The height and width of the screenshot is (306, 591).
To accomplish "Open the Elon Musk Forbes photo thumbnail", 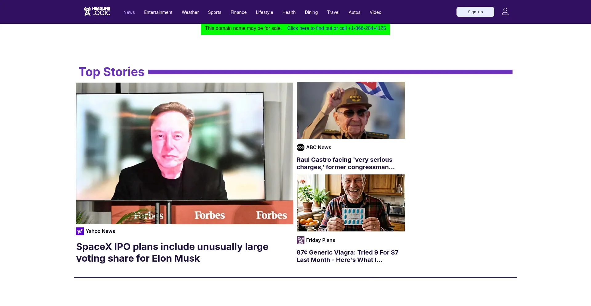I will tap(185, 153).
